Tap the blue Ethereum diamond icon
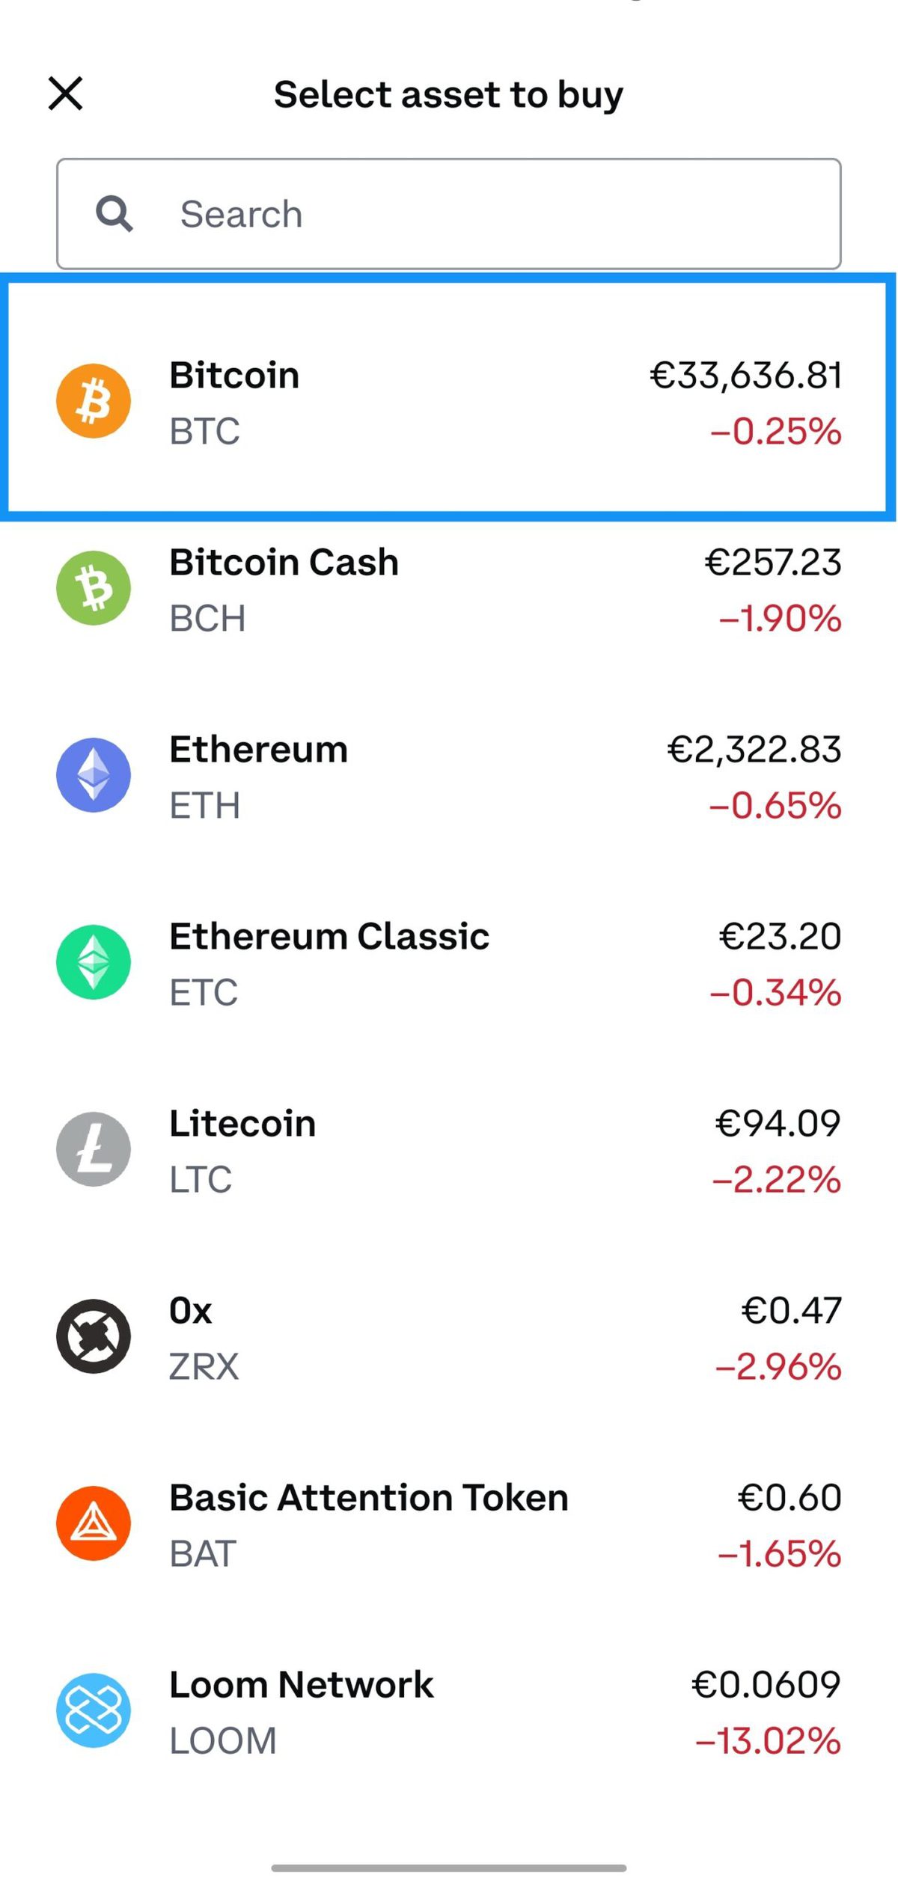Image resolution: width=898 pixels, height=1887 pixels. [x=94, y=775]
